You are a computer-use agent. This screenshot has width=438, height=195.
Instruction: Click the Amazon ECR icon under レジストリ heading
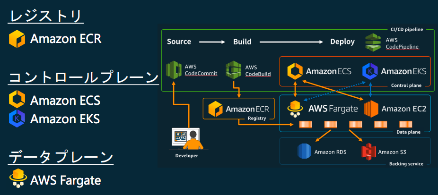tap(17, 39)
